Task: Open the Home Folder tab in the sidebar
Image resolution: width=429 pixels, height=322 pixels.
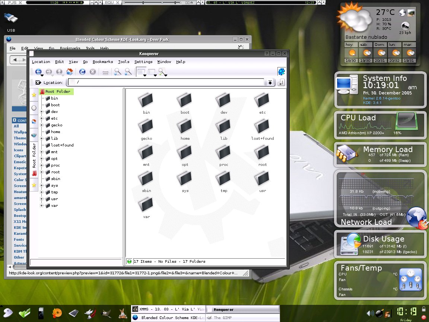Action: point(34,121)
